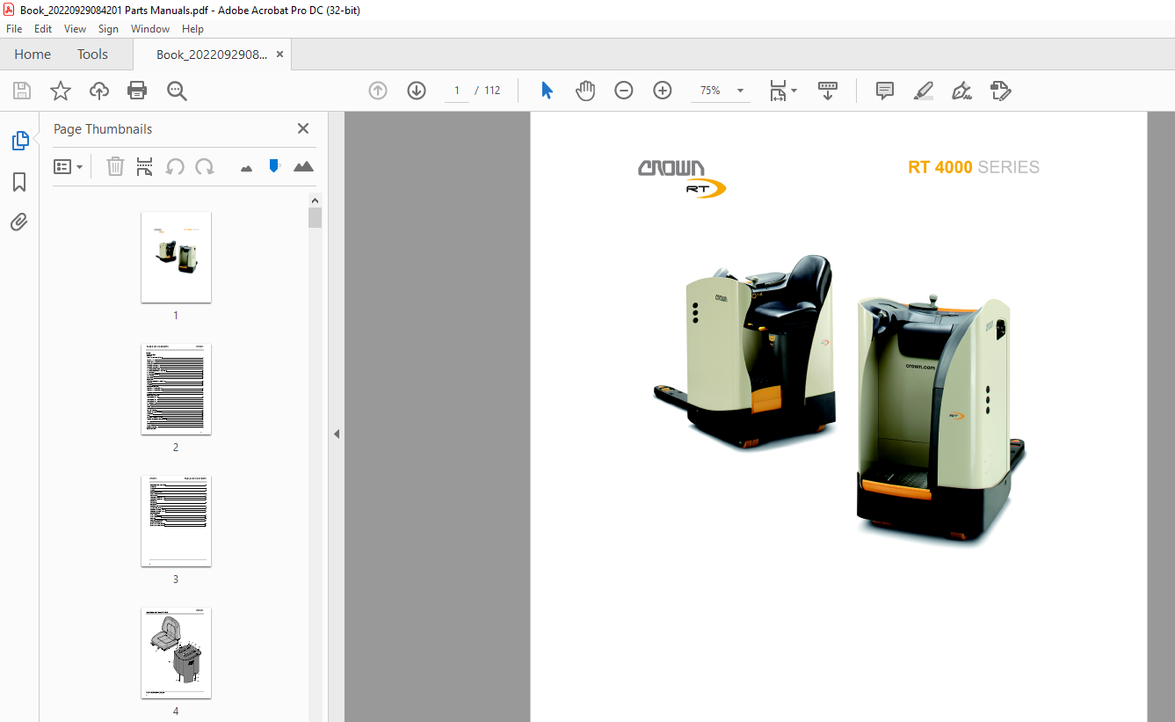The height and width of the screenshot is (722, 1175).
Task: Open the Bookmarks sidebar panel
Action: (x=19, y=182)
